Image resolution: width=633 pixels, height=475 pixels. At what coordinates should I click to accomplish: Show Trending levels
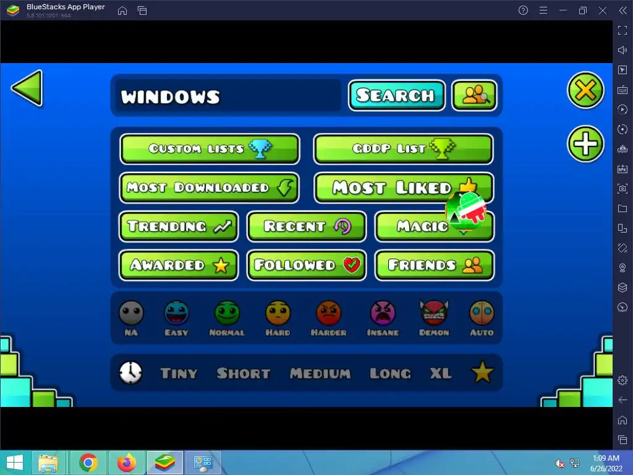(179, 226)
